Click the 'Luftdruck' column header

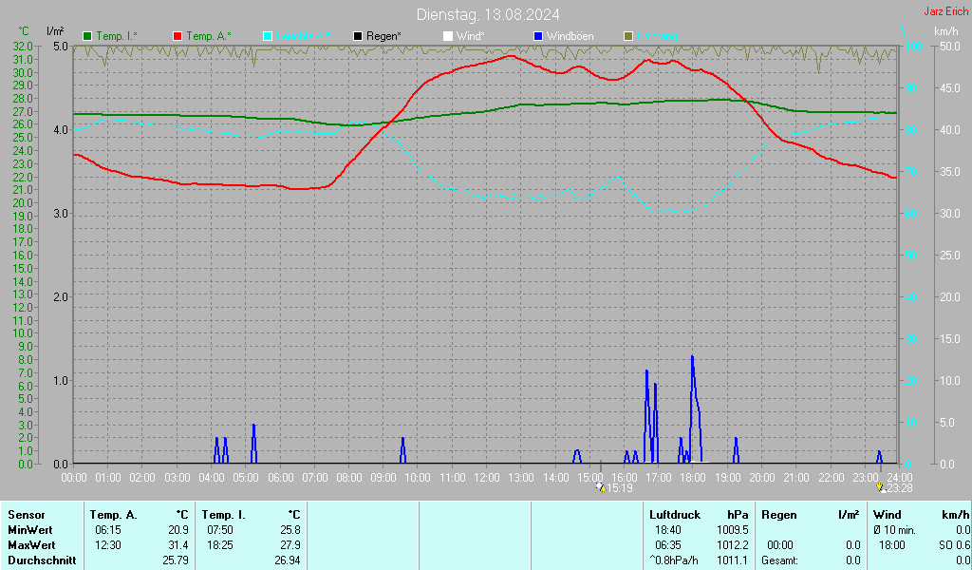click(675, 515)
